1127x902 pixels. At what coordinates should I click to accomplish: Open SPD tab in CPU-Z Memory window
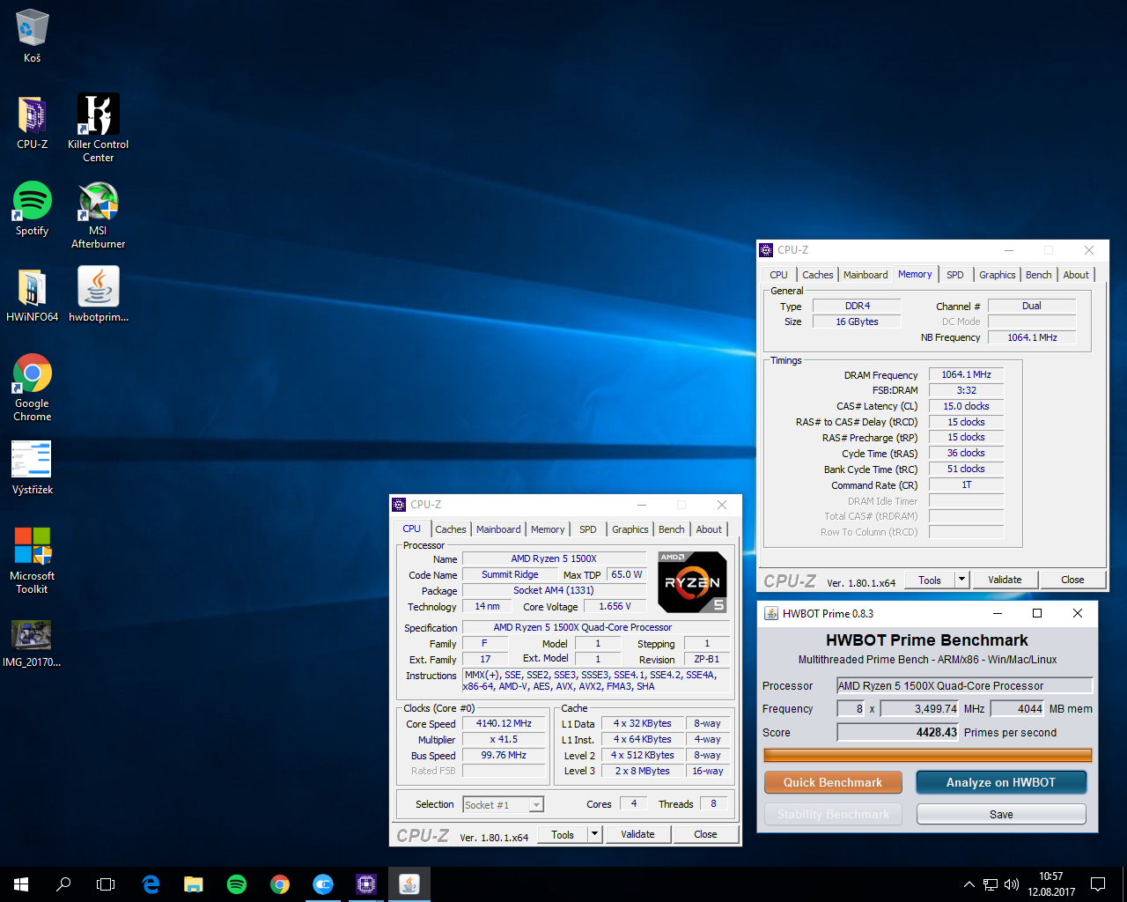pyautogui.click(x=954, y=275)
